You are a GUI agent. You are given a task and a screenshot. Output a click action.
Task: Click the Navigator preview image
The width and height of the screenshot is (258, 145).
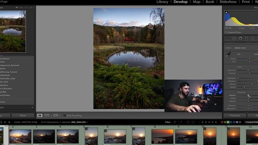click(x=13, y=31)
